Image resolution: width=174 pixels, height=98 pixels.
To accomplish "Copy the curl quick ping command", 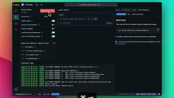I will tap(158, 30).
